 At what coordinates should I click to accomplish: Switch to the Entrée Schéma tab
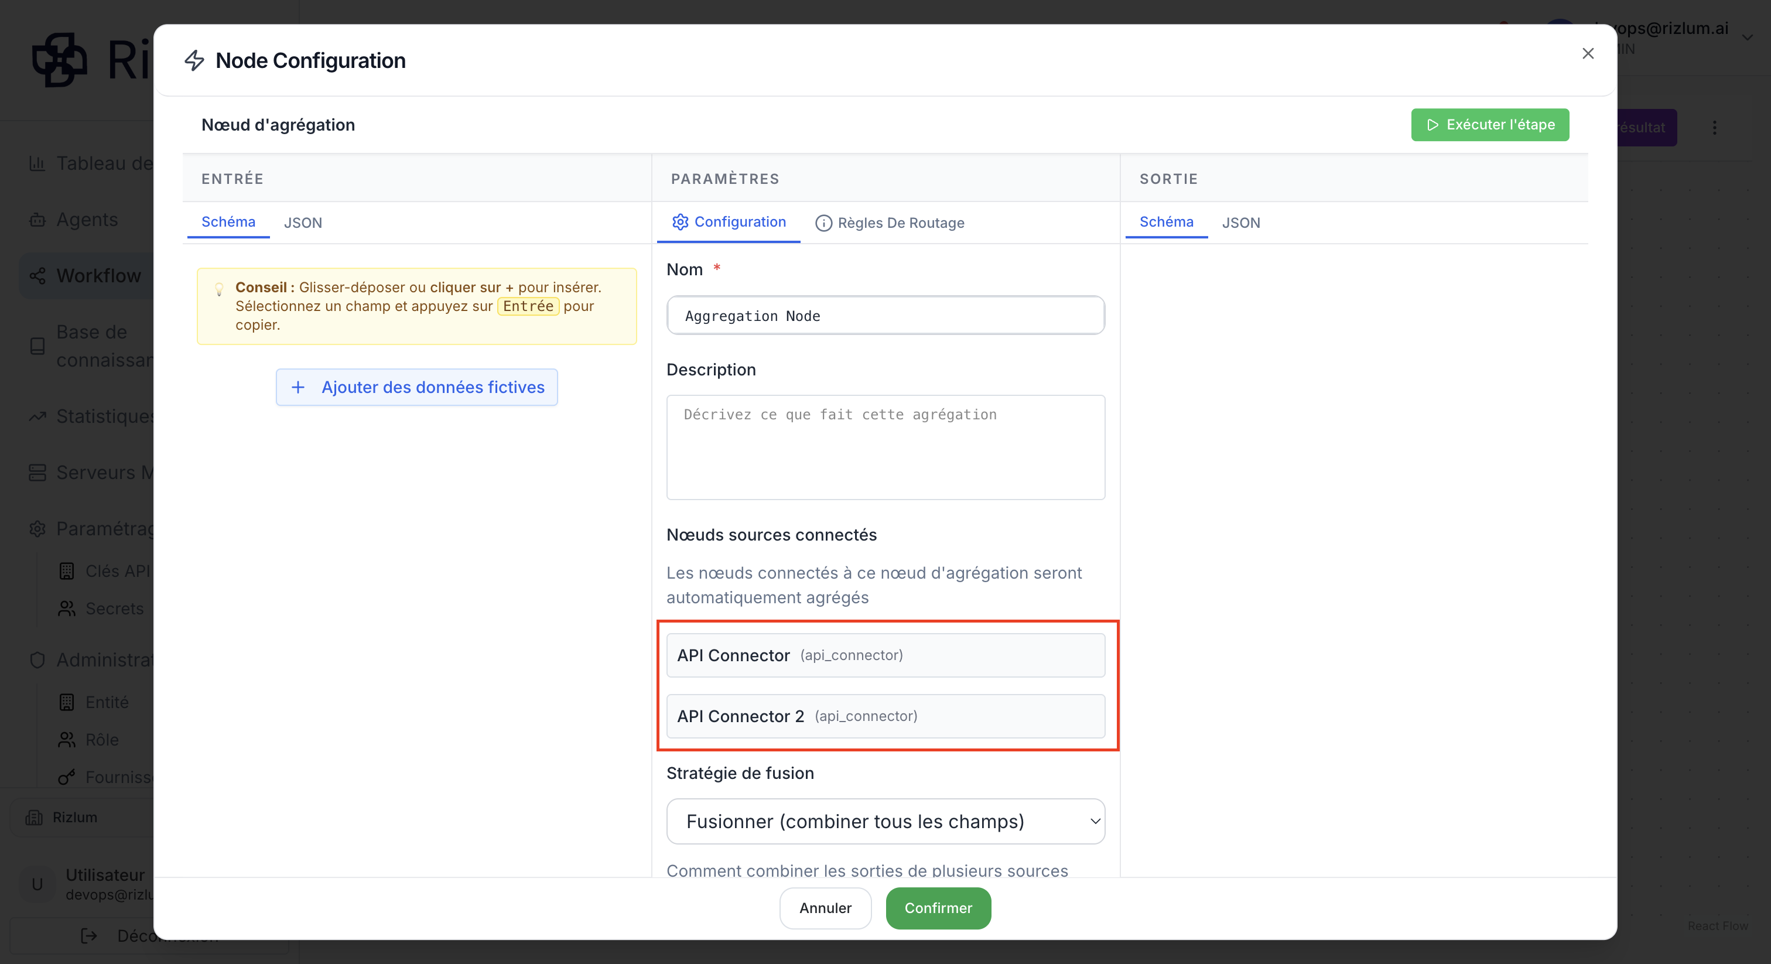tap(228, 222)
